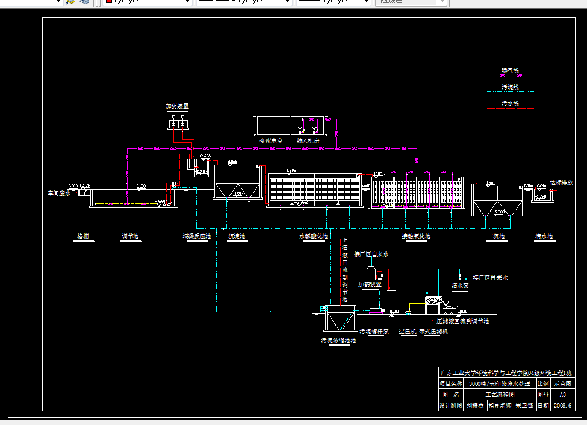Click the 日期 cell
This screenshot has width=587, height=425.
pos(543,406)
